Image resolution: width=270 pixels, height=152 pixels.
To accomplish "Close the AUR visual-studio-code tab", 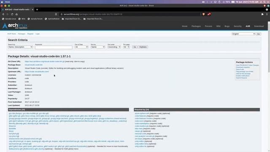I will pyautogui.click(x=32, y=9).
